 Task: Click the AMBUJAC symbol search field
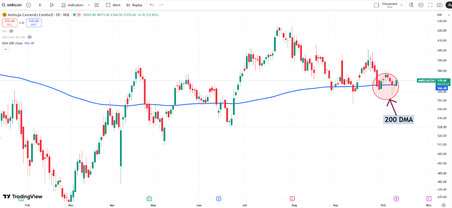pos(14,5)
